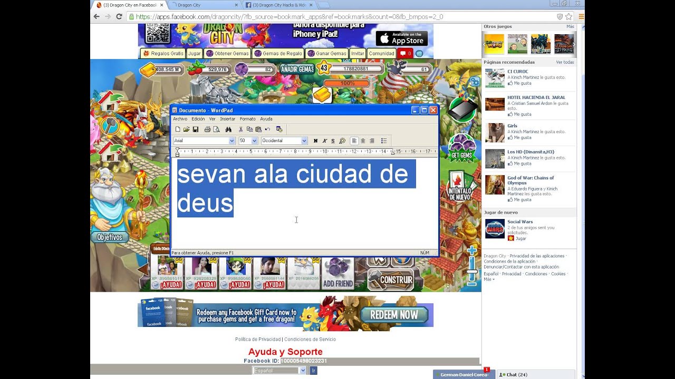
Task: Open file icon in WordPad toolbar
Action: point(186,129)
